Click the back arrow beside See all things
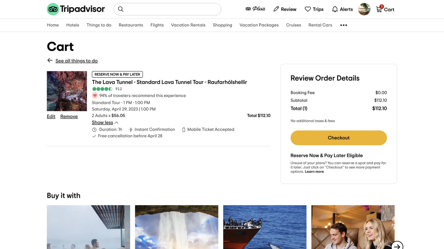The width and height of the screenshot is (444, 249). [50, 60]
